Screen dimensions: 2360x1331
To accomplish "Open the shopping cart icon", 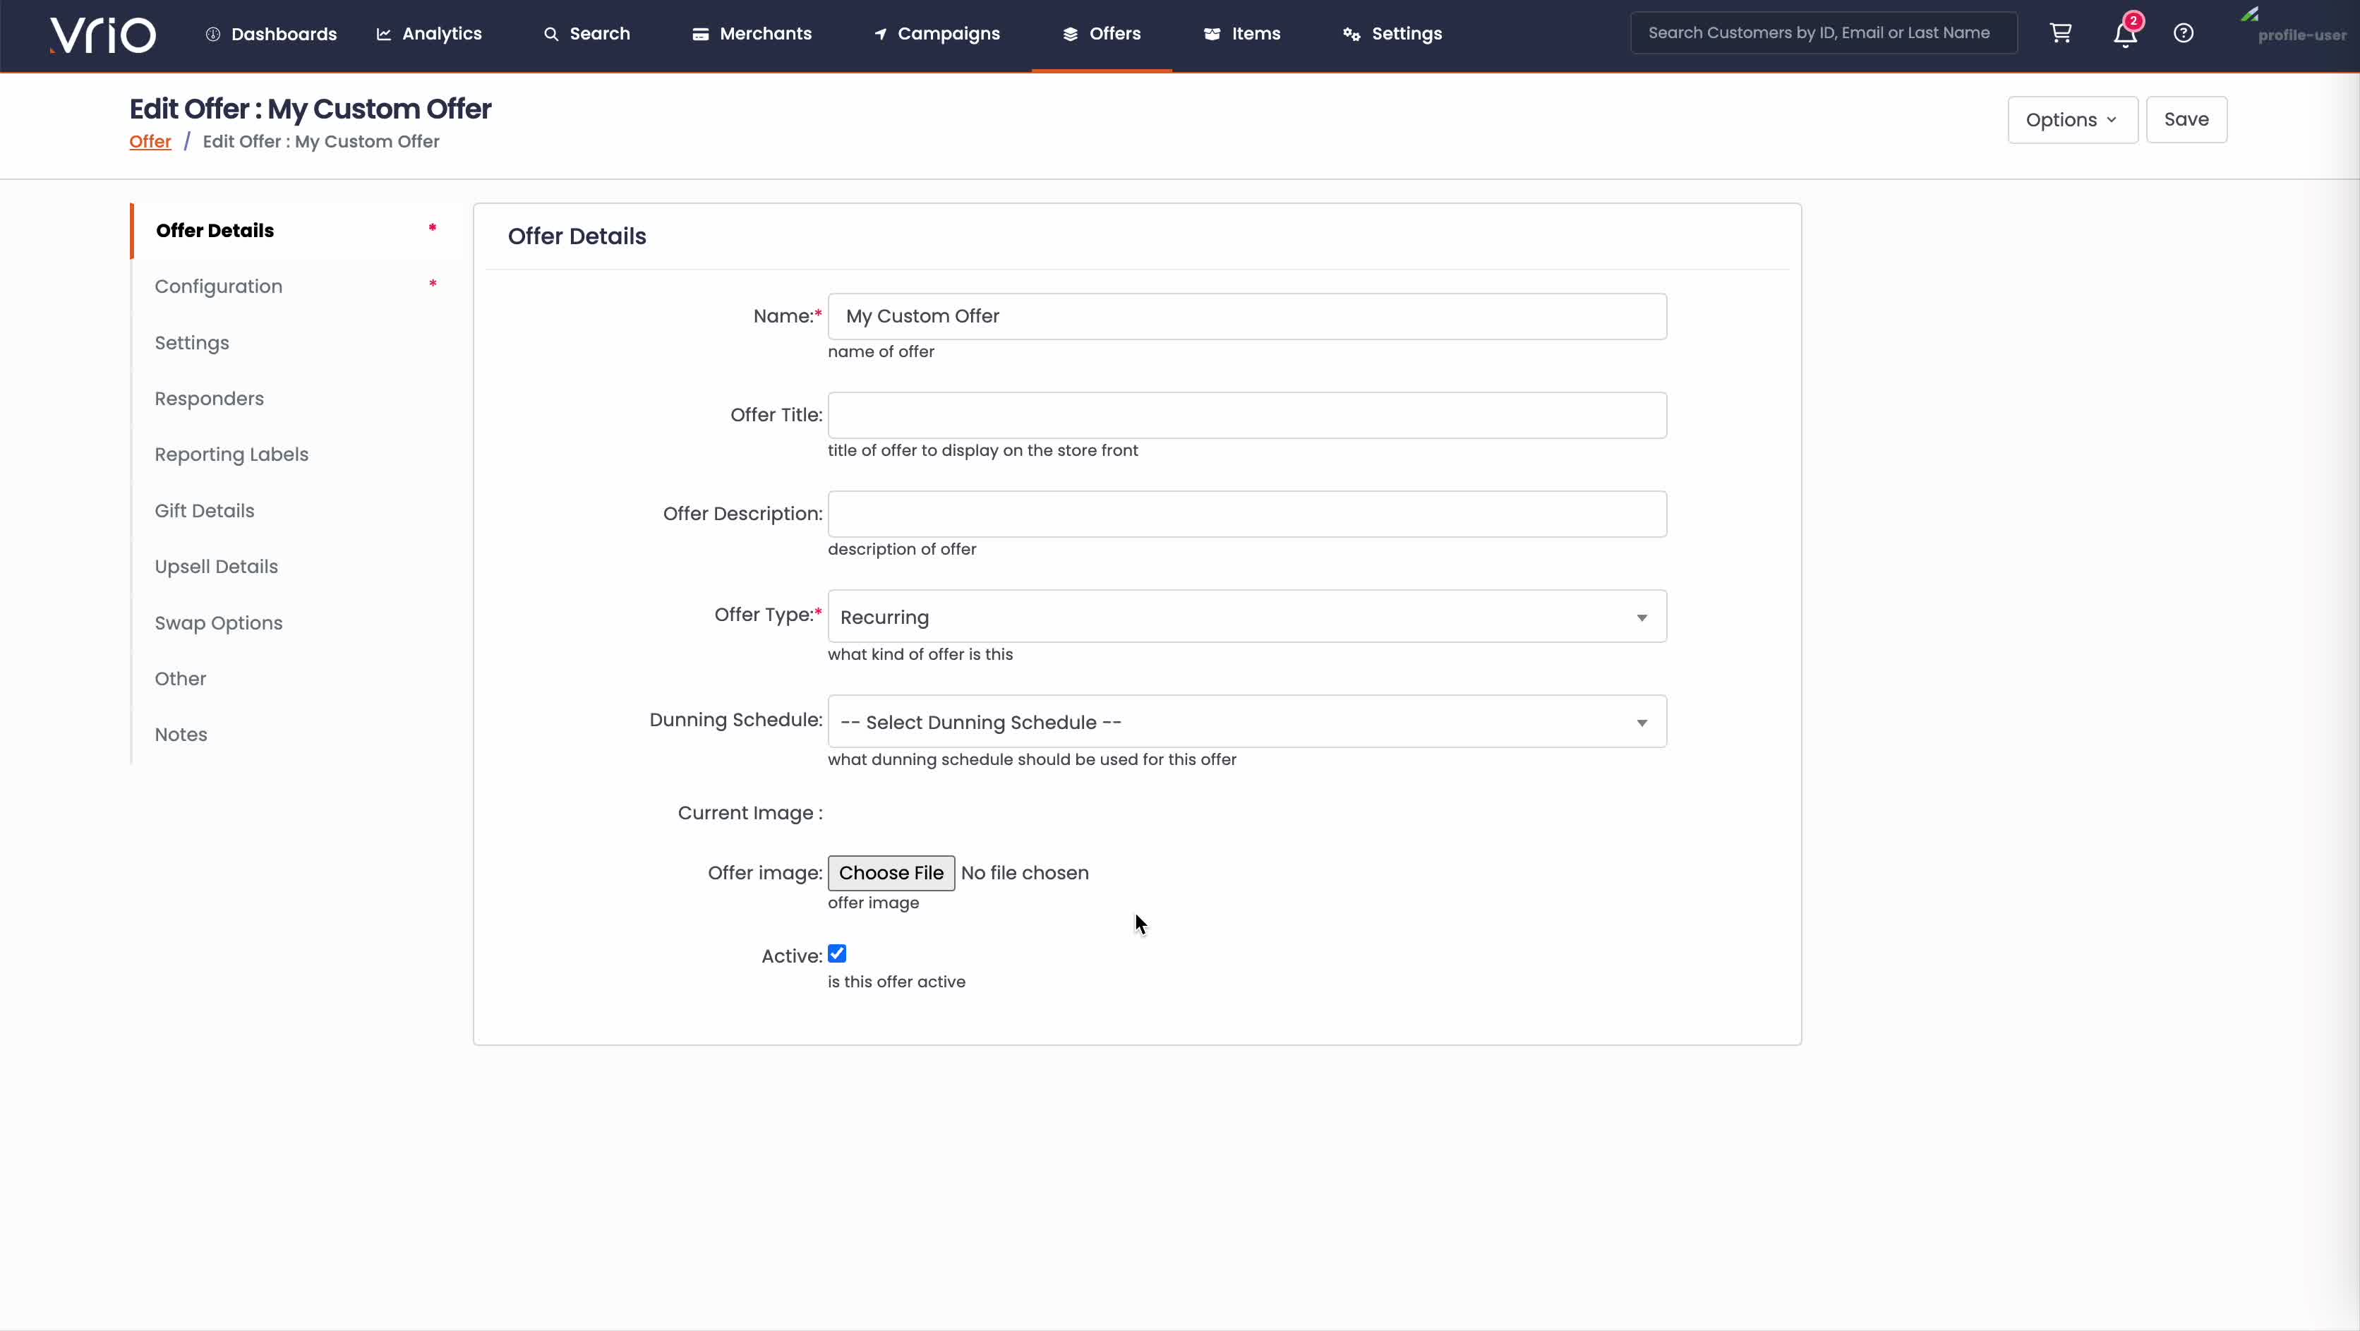I will pyautogui.click(x=2061, y=33).
